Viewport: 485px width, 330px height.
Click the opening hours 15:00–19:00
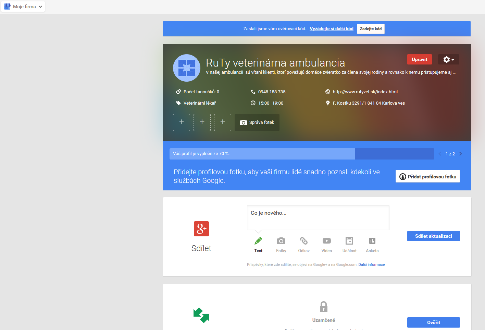pyautogui.click(x=271, y=103)
